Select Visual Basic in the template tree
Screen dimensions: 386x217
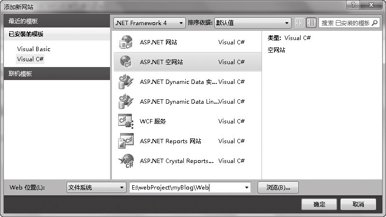click(34, 49)
